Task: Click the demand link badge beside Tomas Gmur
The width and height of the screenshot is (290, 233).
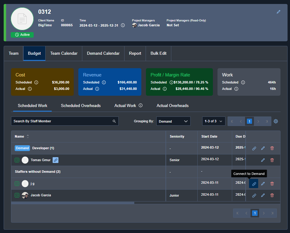Action: 55,160
